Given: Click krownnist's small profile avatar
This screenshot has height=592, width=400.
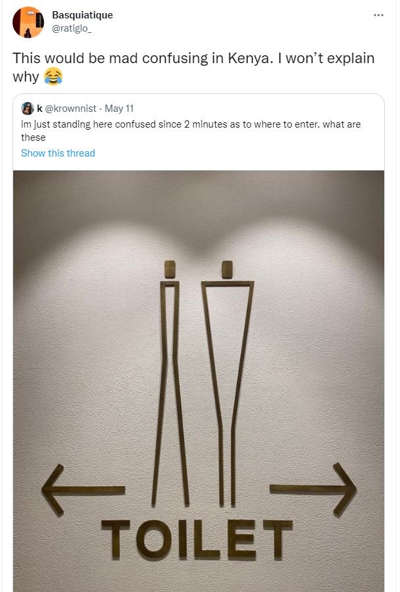Looking at the screenshot, I should click(x=27, y=107).
